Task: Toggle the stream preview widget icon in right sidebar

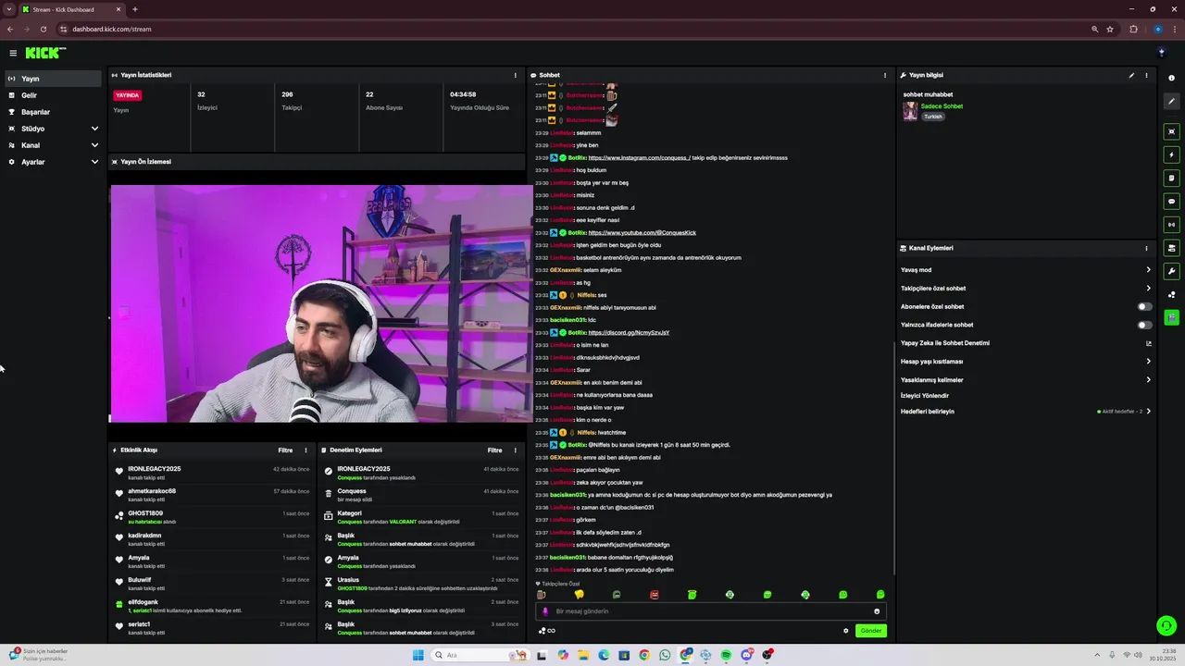Action: [x=1171, y=131]
